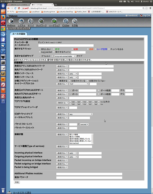Open the ネットワーク category icon
153x194 pixels.
coord(41,21)
